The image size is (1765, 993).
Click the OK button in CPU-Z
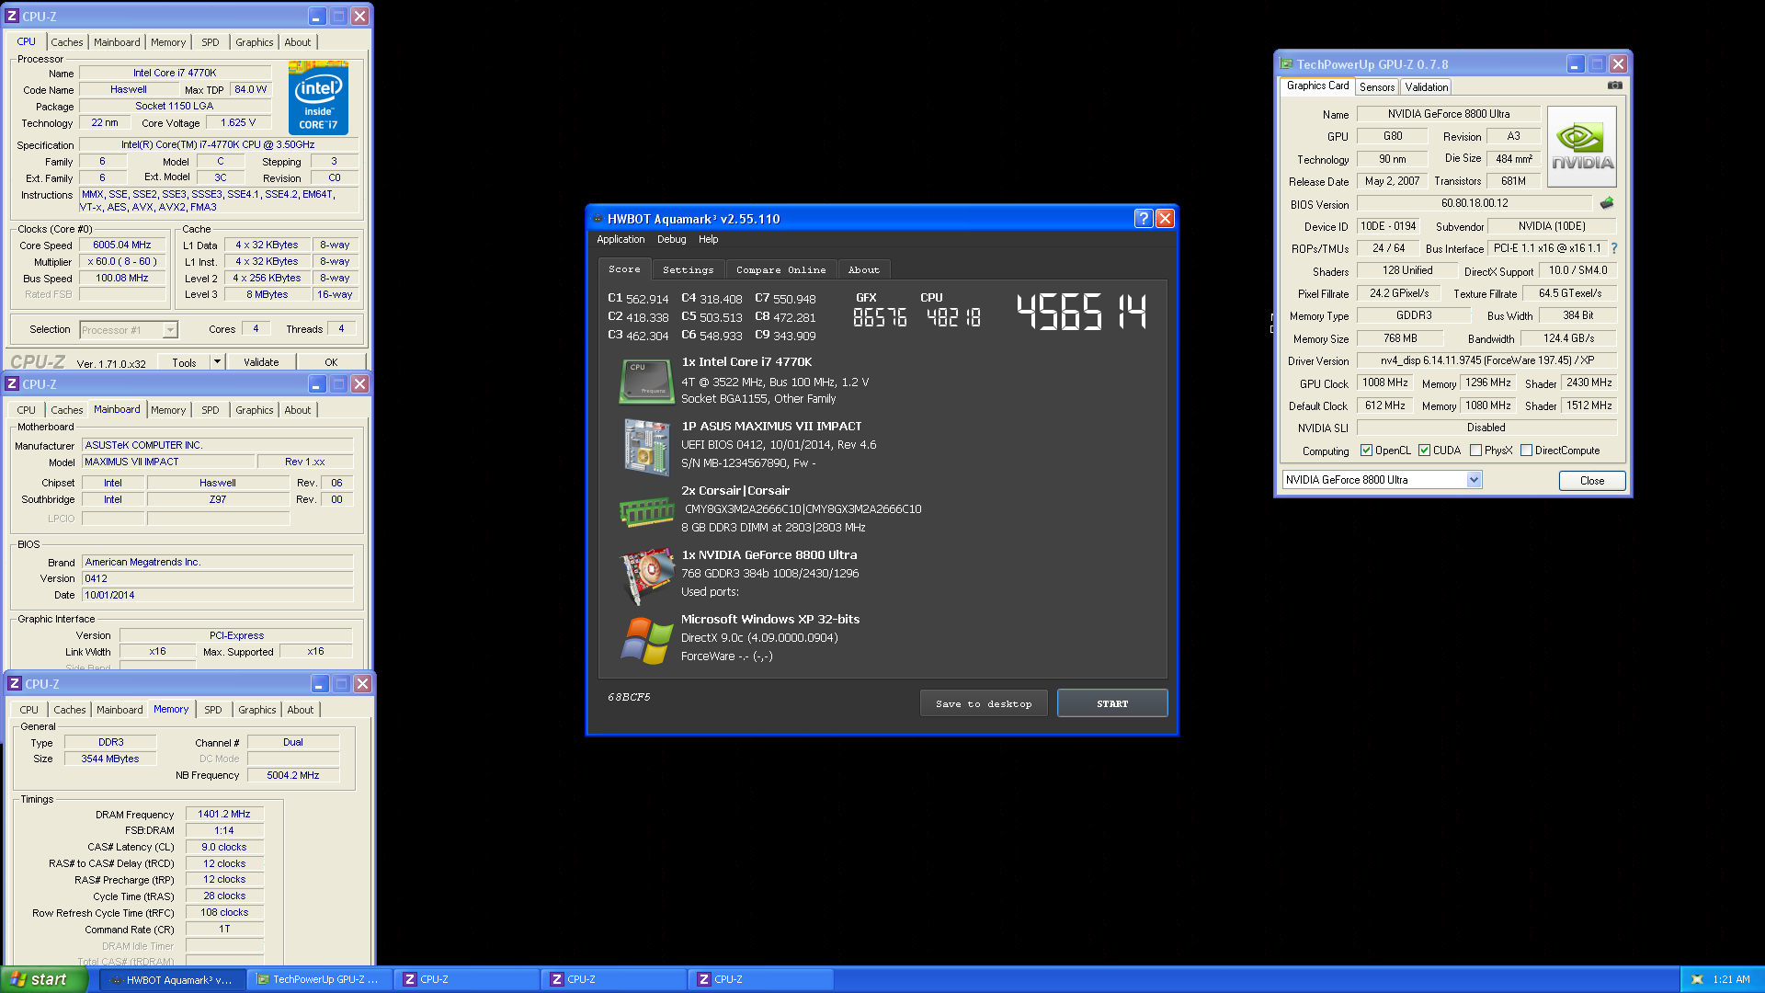click(x=331, y=362)
